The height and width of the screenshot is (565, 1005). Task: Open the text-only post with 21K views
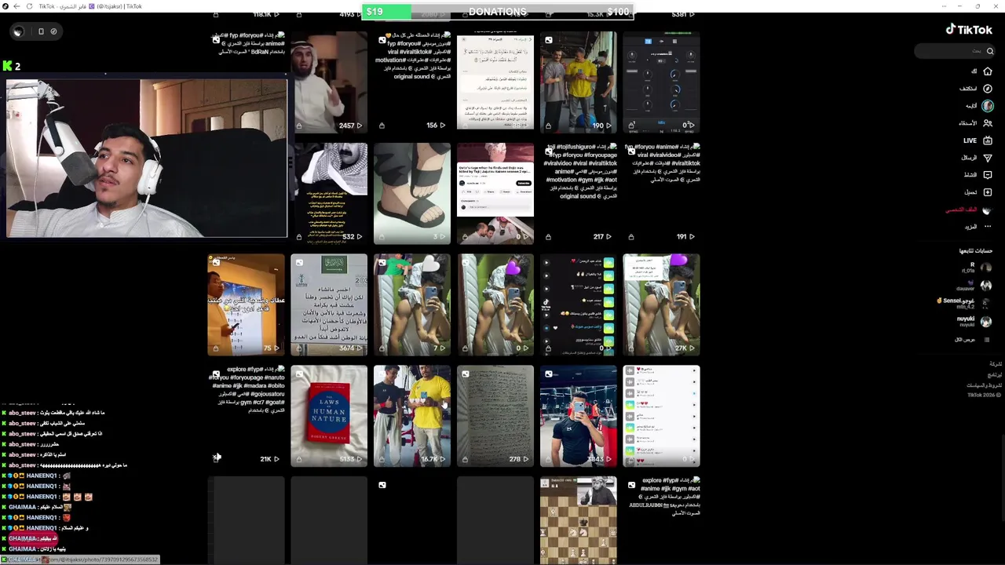pos(246,416)
